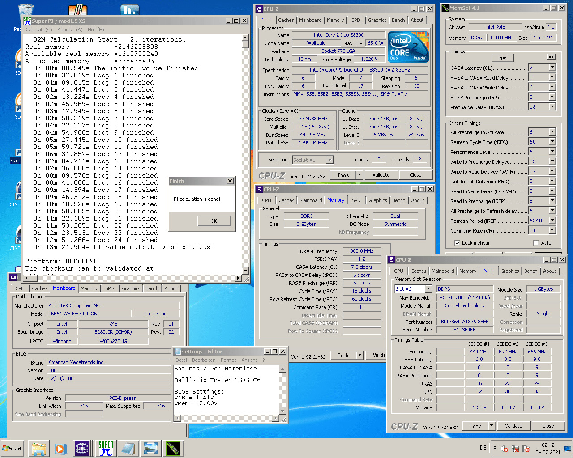Launch Windows Media Player taskbar icon
The width and height of the screenshot is (573, 458).
[60, 449]
